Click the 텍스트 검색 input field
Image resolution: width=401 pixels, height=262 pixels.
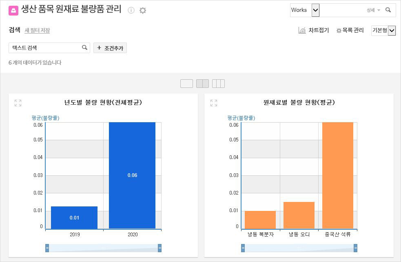pos(45,48)
